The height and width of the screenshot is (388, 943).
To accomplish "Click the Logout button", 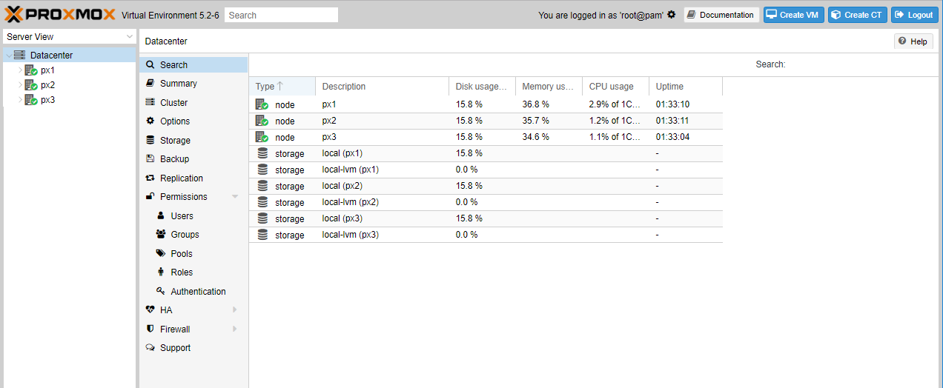I will pyautogui.click(x=913, y=15).
